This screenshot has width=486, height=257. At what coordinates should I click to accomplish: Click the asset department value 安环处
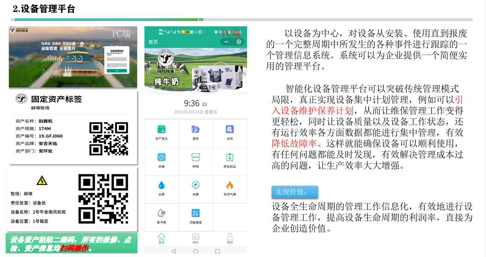(x=45, y=151)
